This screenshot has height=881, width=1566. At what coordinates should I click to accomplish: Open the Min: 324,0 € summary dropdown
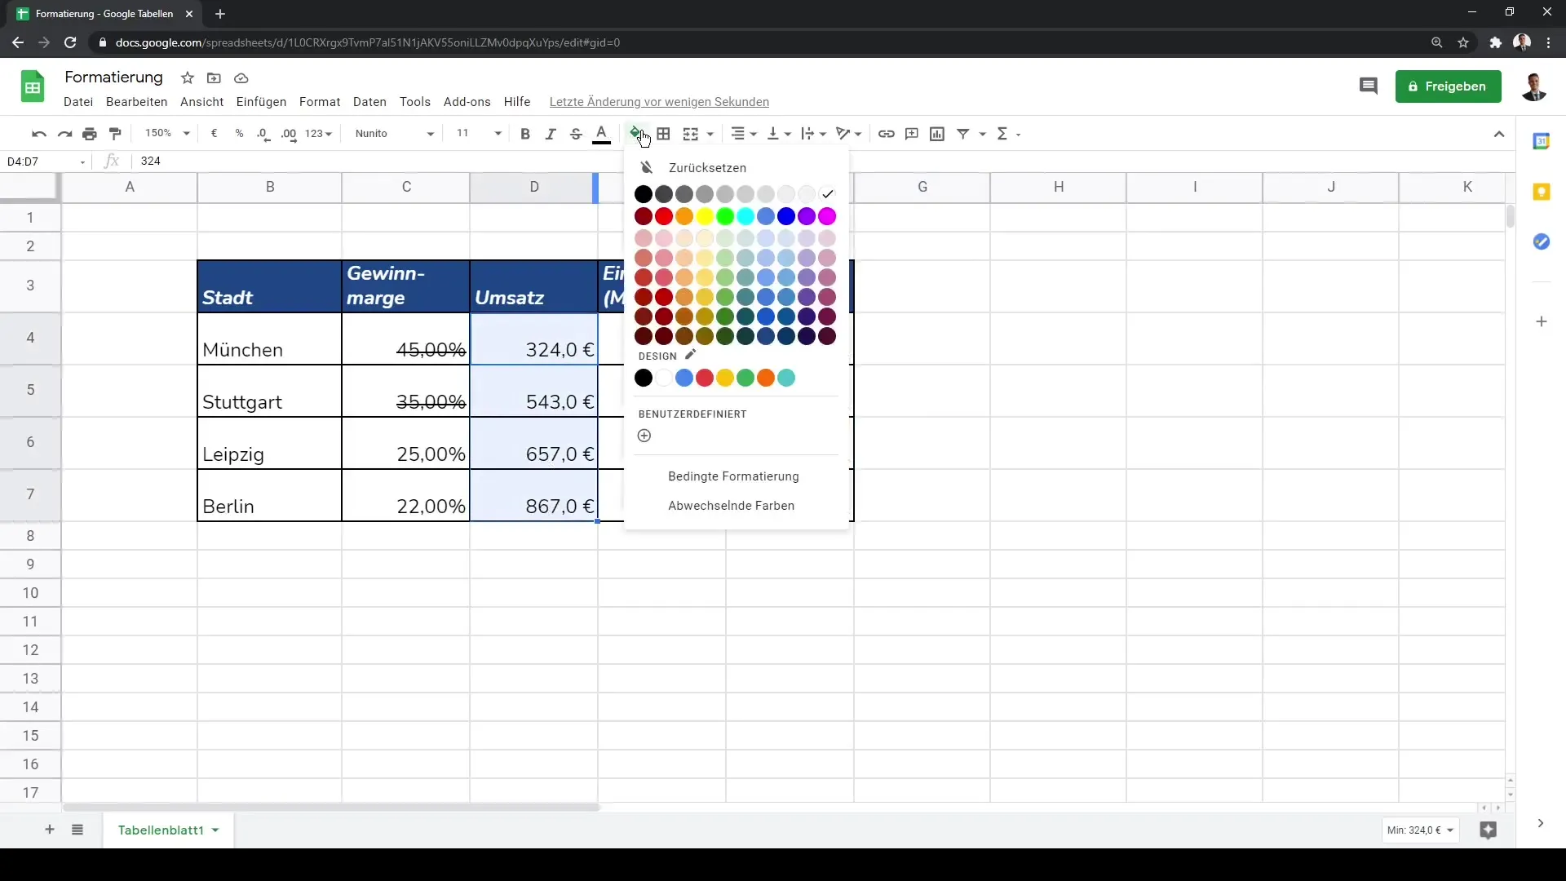pos(1420,830)
